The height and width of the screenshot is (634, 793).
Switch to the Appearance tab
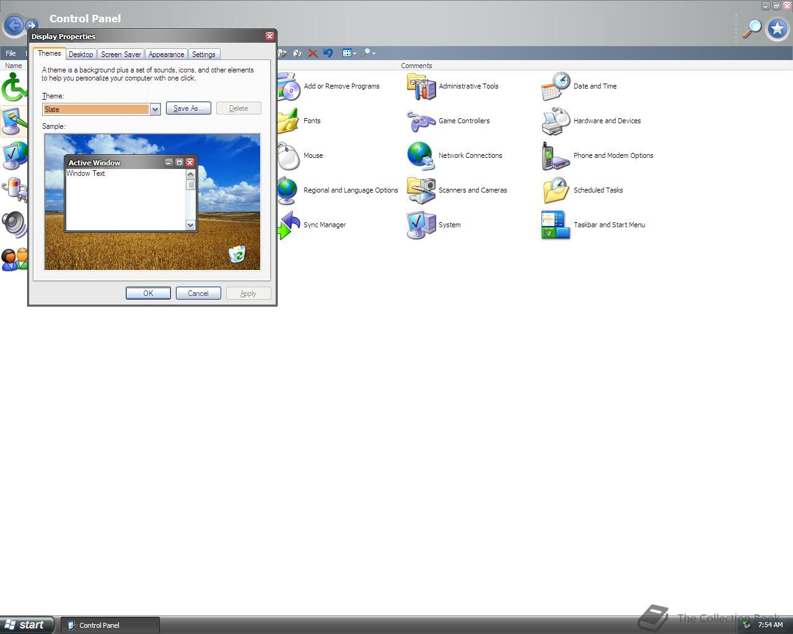point(166,54)
